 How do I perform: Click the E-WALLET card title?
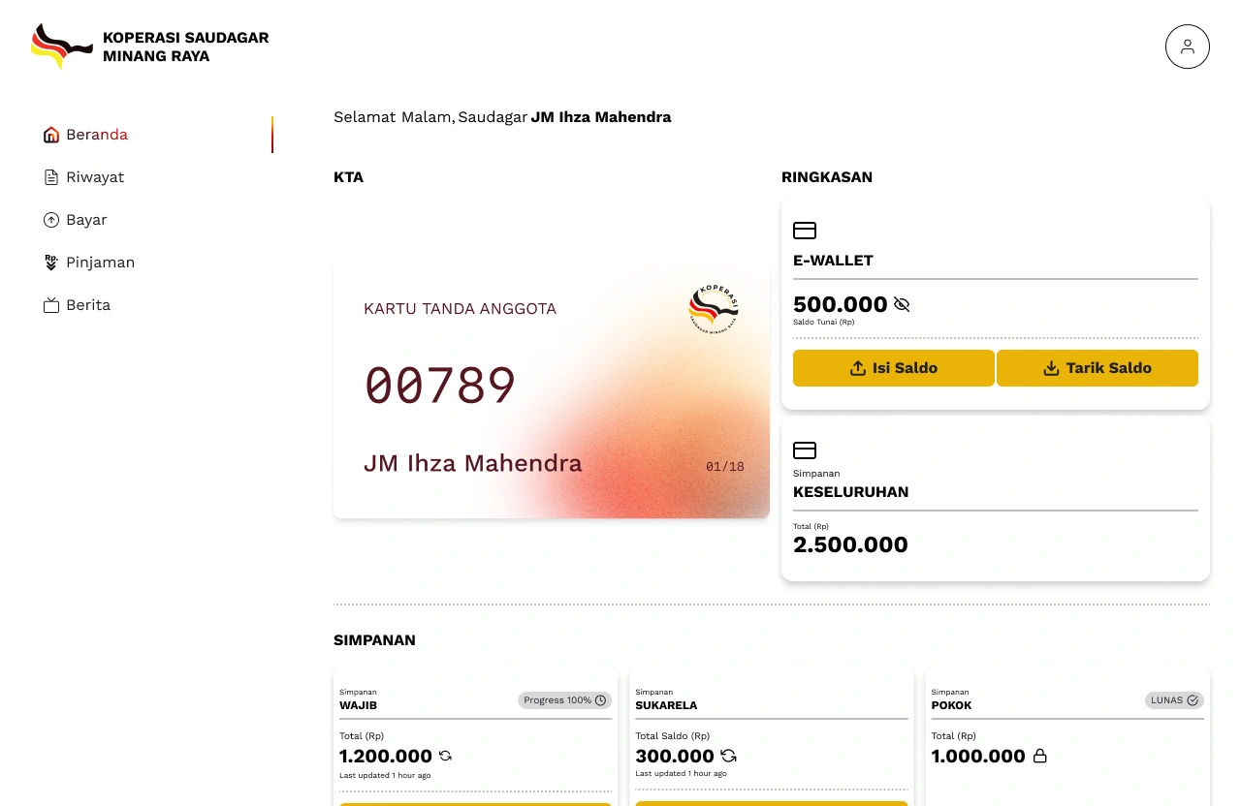click(x=833, y=261)
